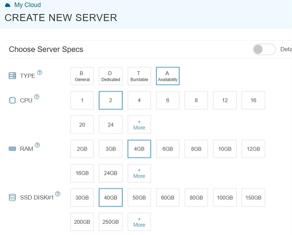292x235 pixels.
Task: Open the TYPE help tooltip
Action: tap(39, 72)
